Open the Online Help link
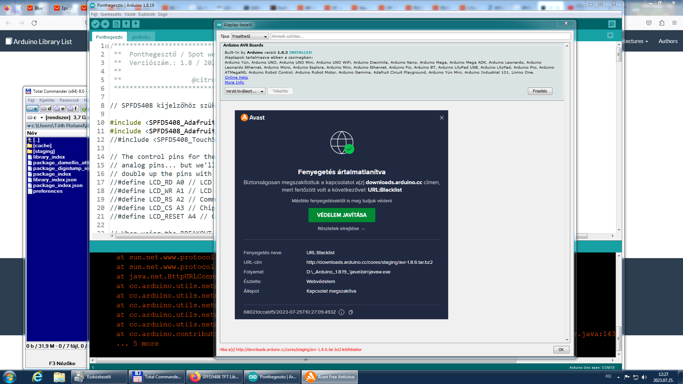Screen dimensions: 683x384 coord(236,77)
